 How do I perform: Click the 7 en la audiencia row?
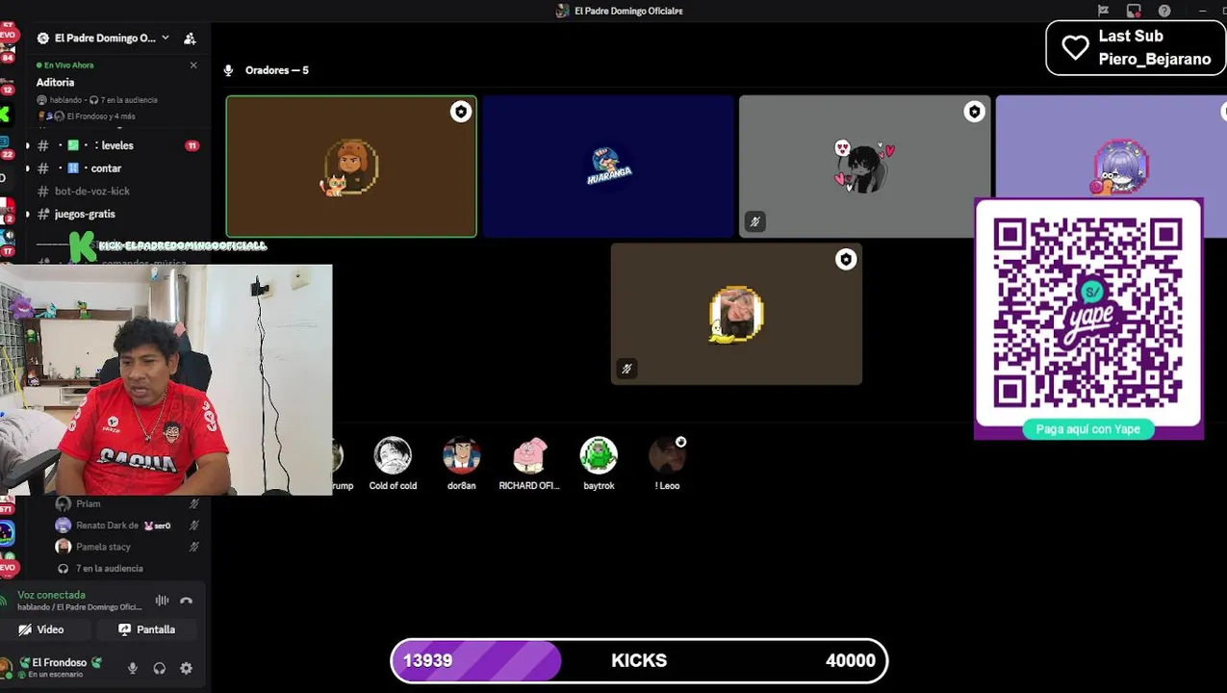tap(127, 569)
